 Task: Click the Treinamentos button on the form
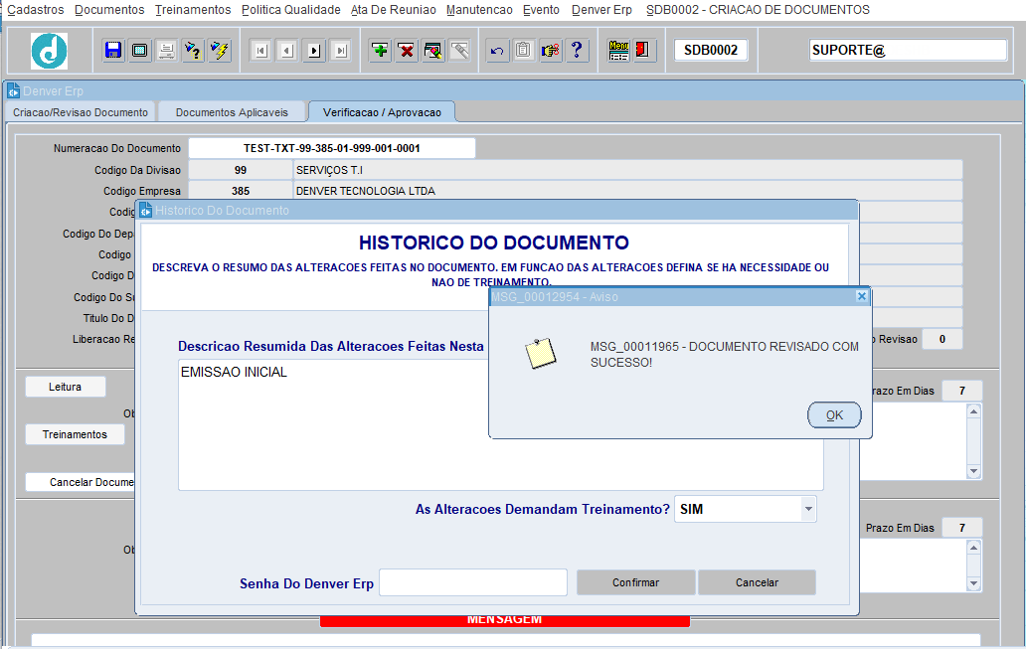tap(75, 434)
